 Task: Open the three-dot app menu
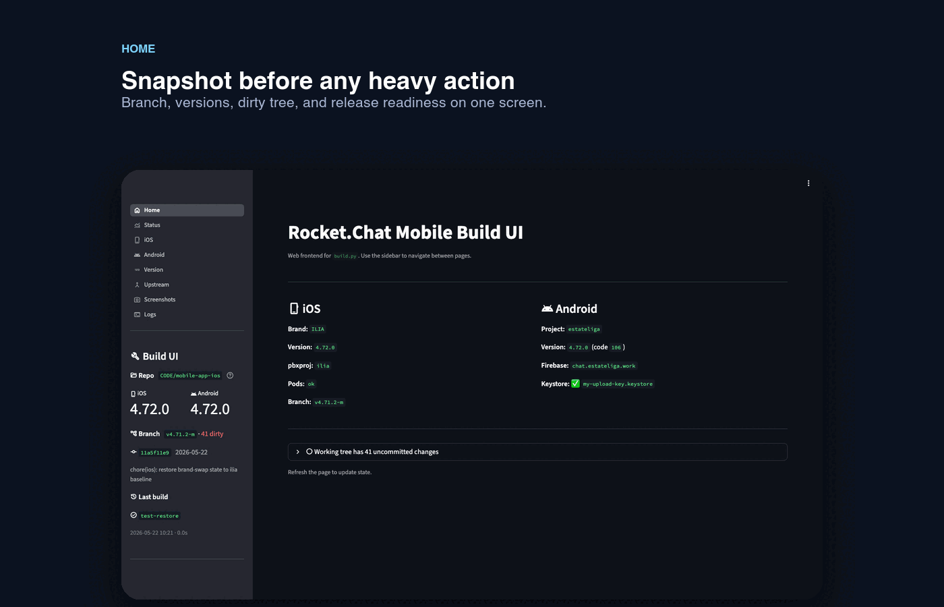coord(808,183)
